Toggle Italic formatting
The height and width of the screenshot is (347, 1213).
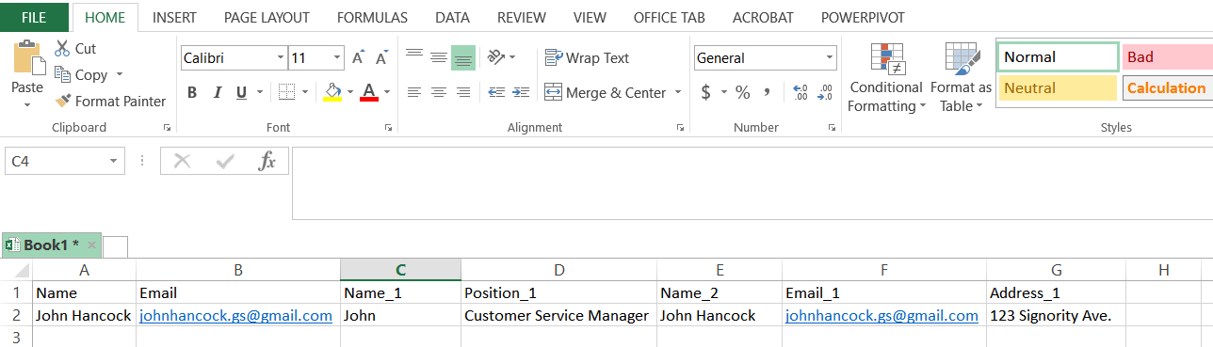point(217,92)
